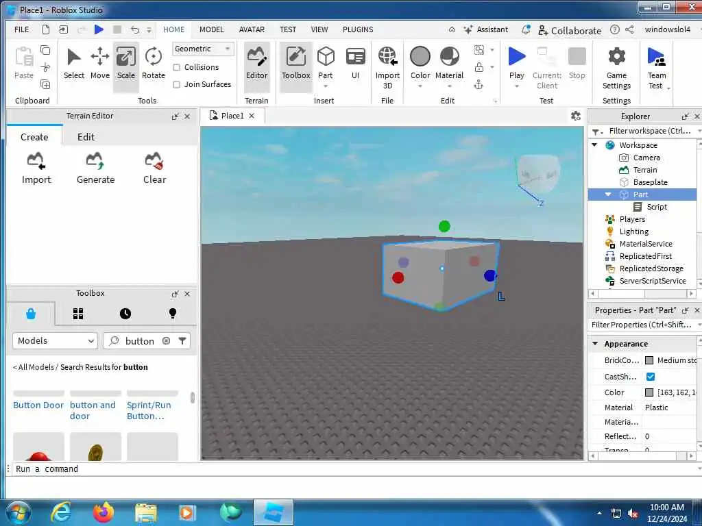
Task: Click the Assistant sparkle button
Action: [486, 29]
